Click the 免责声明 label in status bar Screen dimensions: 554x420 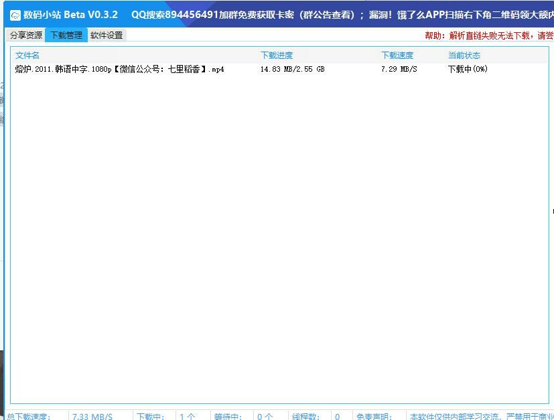coord(374,416)
